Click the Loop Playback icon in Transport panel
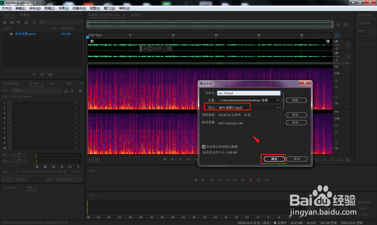The image size is (377, 225). [x=259, y=180]
